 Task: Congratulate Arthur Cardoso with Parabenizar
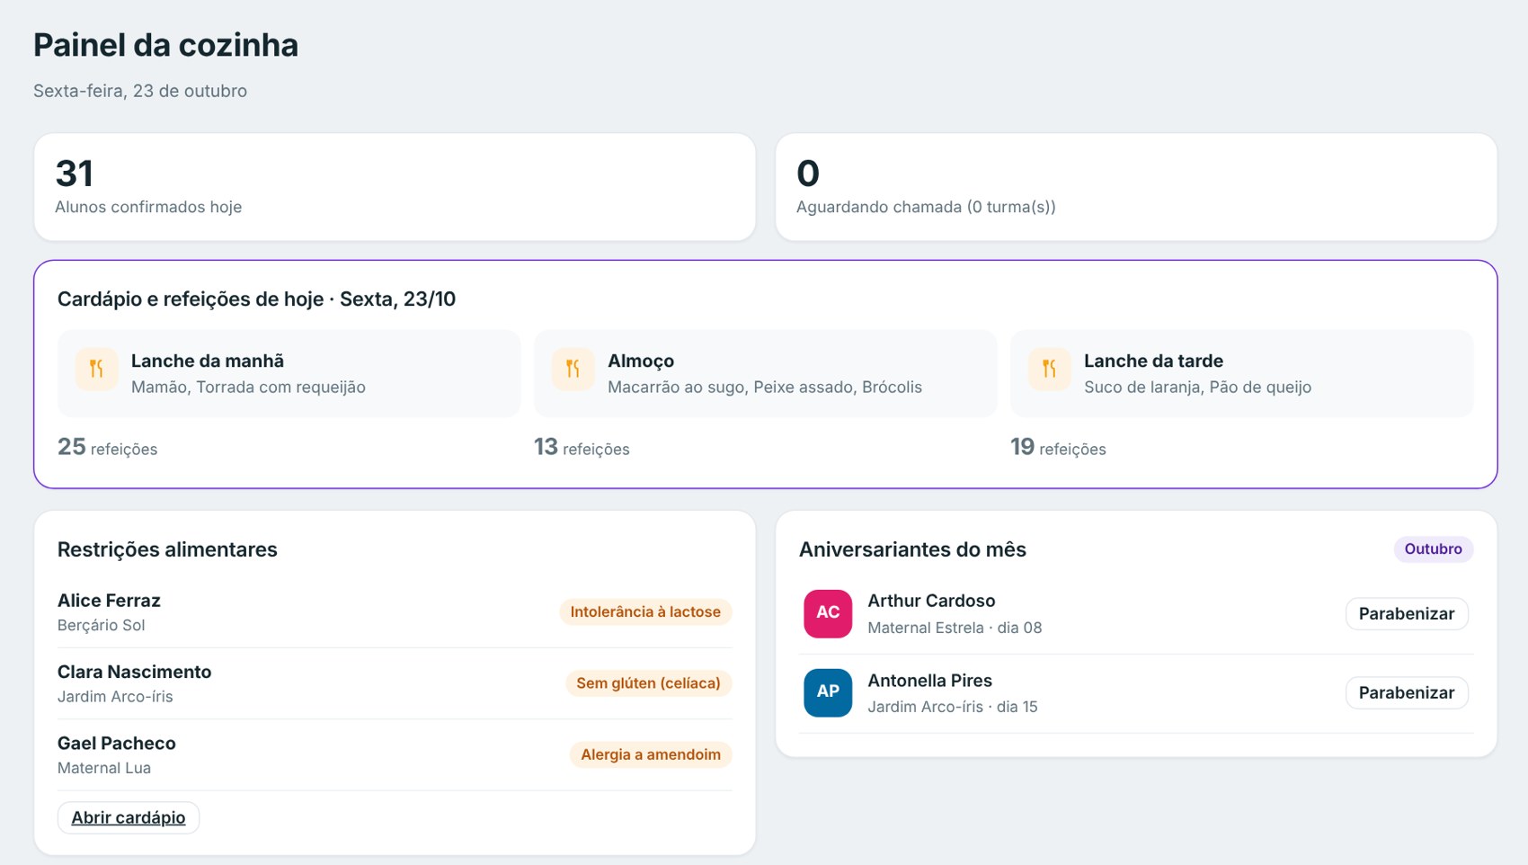pos(1407,614)
